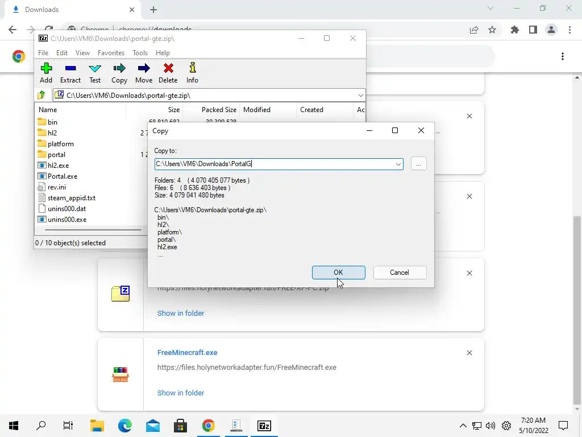582x437 pixels.
Task: Sort by Modified column header
Action: click(x=268, y=110)
